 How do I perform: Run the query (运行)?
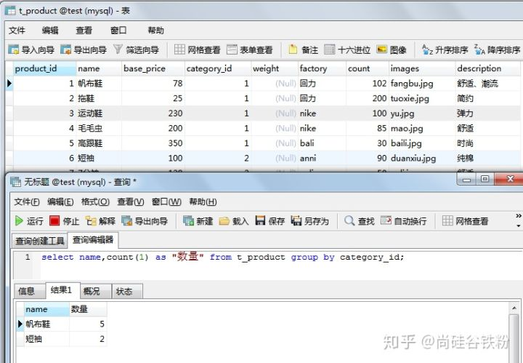[x=29, y=220]
